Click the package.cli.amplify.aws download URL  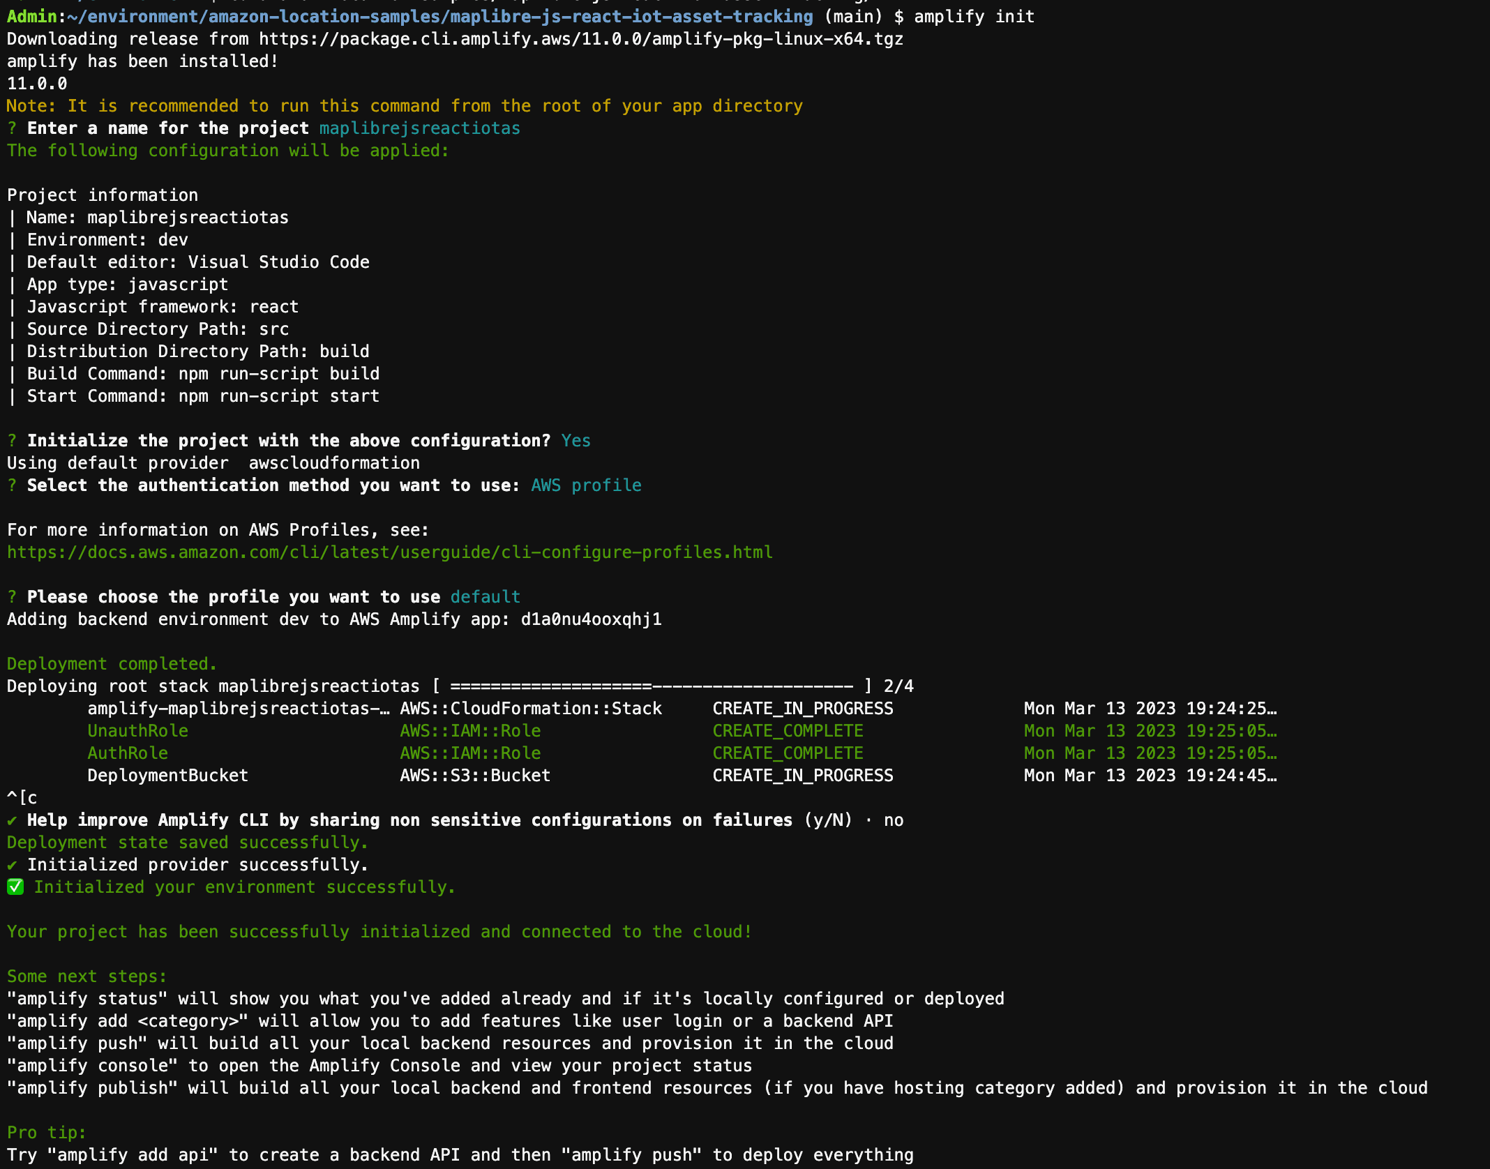pos(581,39)
